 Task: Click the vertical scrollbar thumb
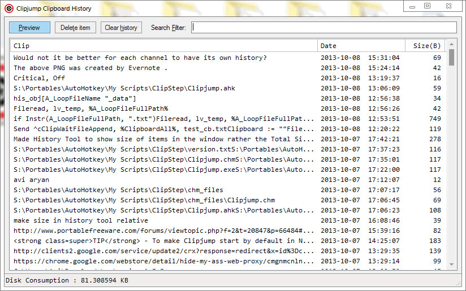(451, 57)
